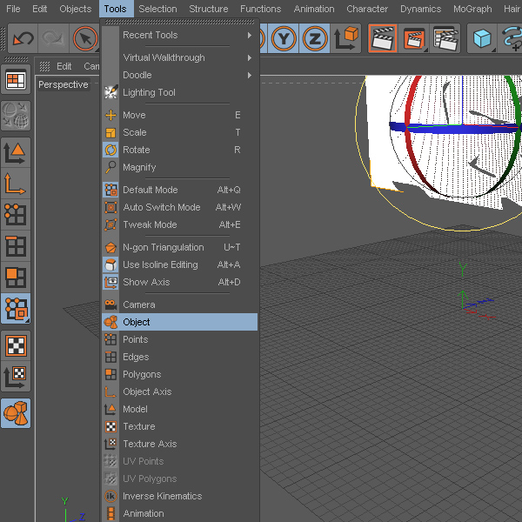This screenshot has width=522, height=522.
Task: Select Object Axis mode icon in left palette
Action: click(x=16, y=184)
